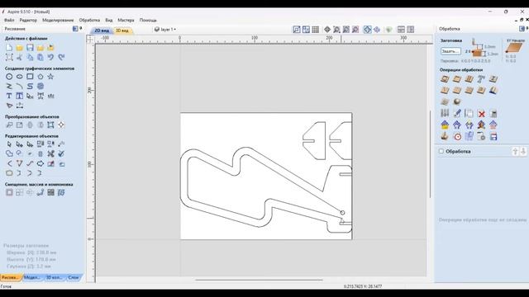
Task: Open the toolpath time estimate calculator
Action: (x=493, y=114)
